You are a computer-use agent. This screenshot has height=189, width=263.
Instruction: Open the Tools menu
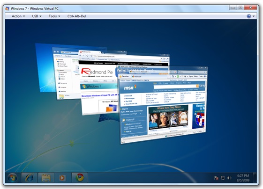(x=54, y=16)
